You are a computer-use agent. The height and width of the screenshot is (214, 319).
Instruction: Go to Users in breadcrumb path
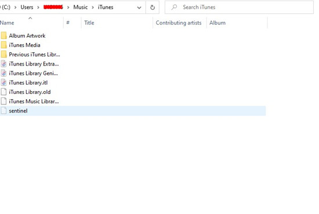(27, 7)
